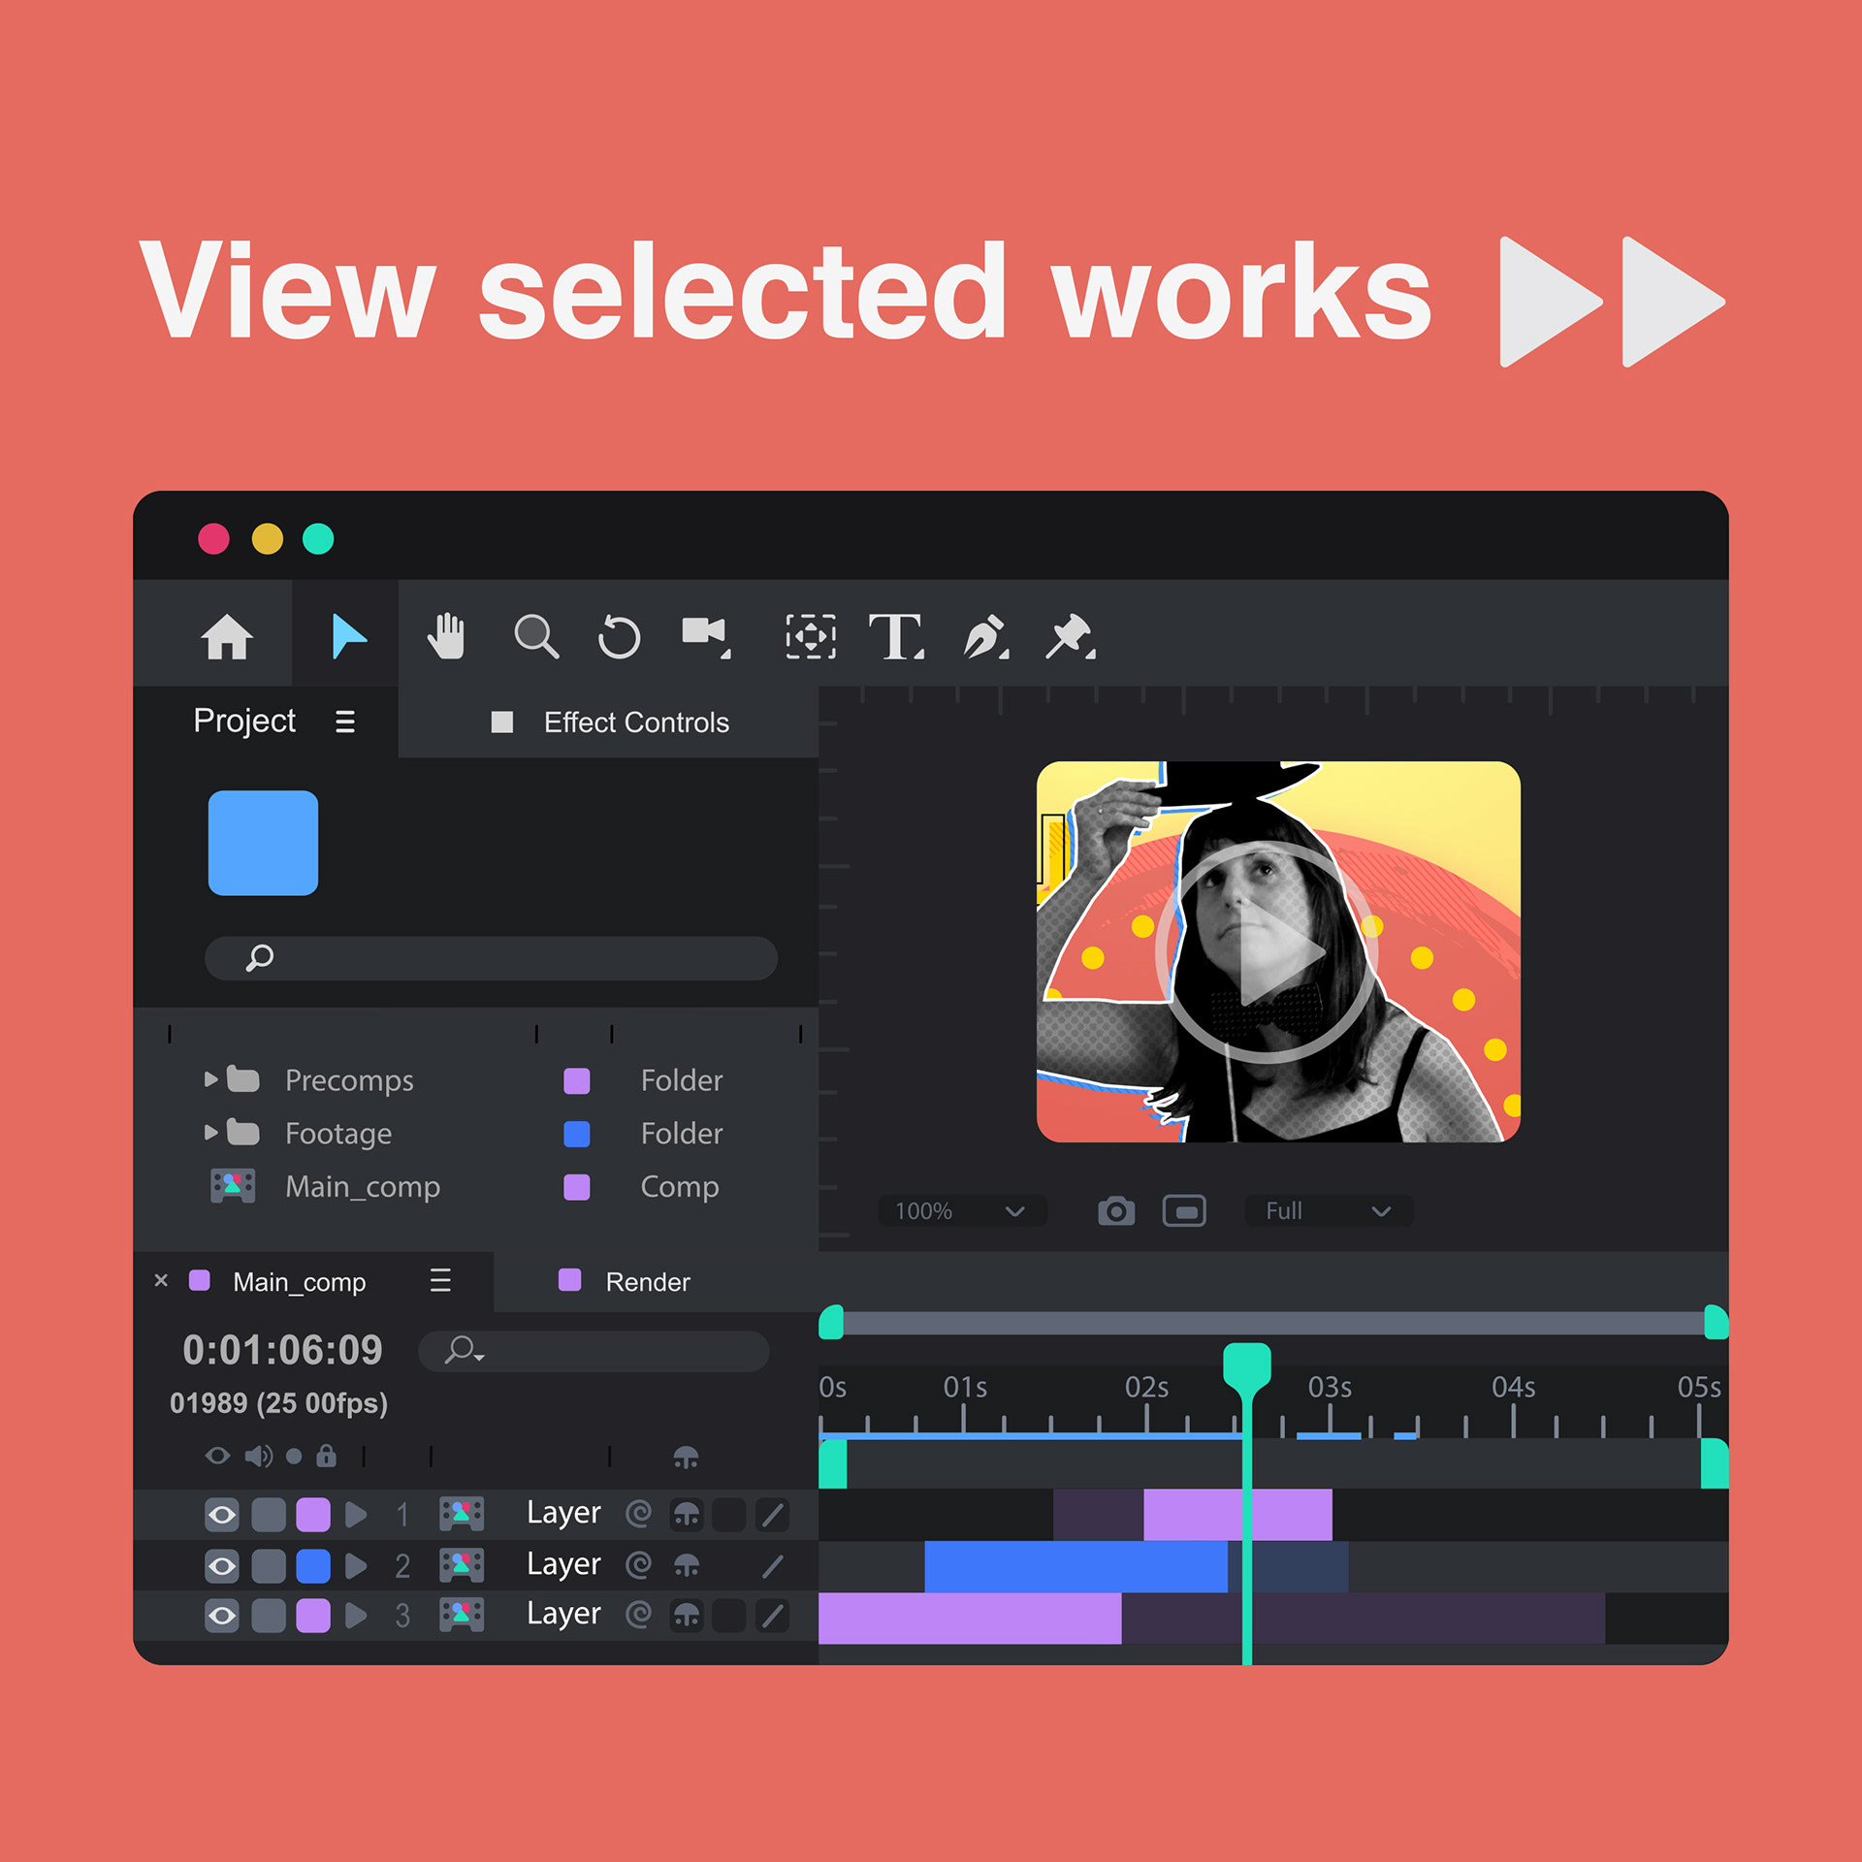
Task: Switch to the Render tab
Action: pos(647,1282)
